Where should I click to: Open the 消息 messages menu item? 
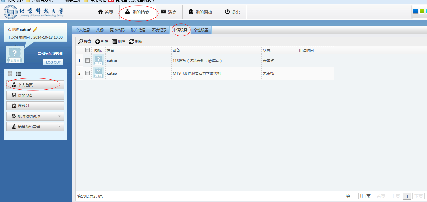pyautogui.click(x=169, y=12)
